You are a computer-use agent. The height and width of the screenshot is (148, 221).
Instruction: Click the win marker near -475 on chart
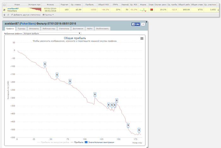coord(128,125)
